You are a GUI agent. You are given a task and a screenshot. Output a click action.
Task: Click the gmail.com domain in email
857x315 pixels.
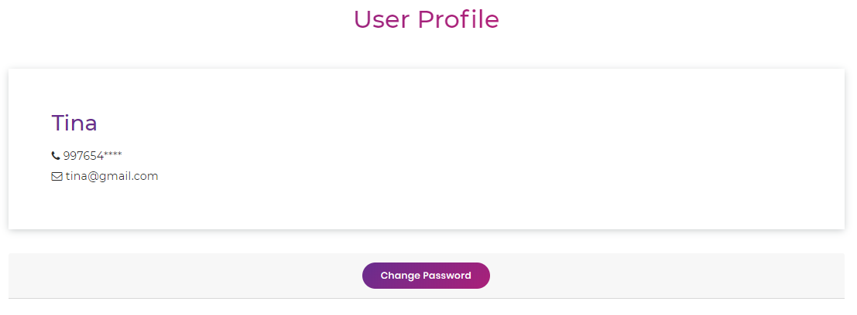[x=127, y=177]
